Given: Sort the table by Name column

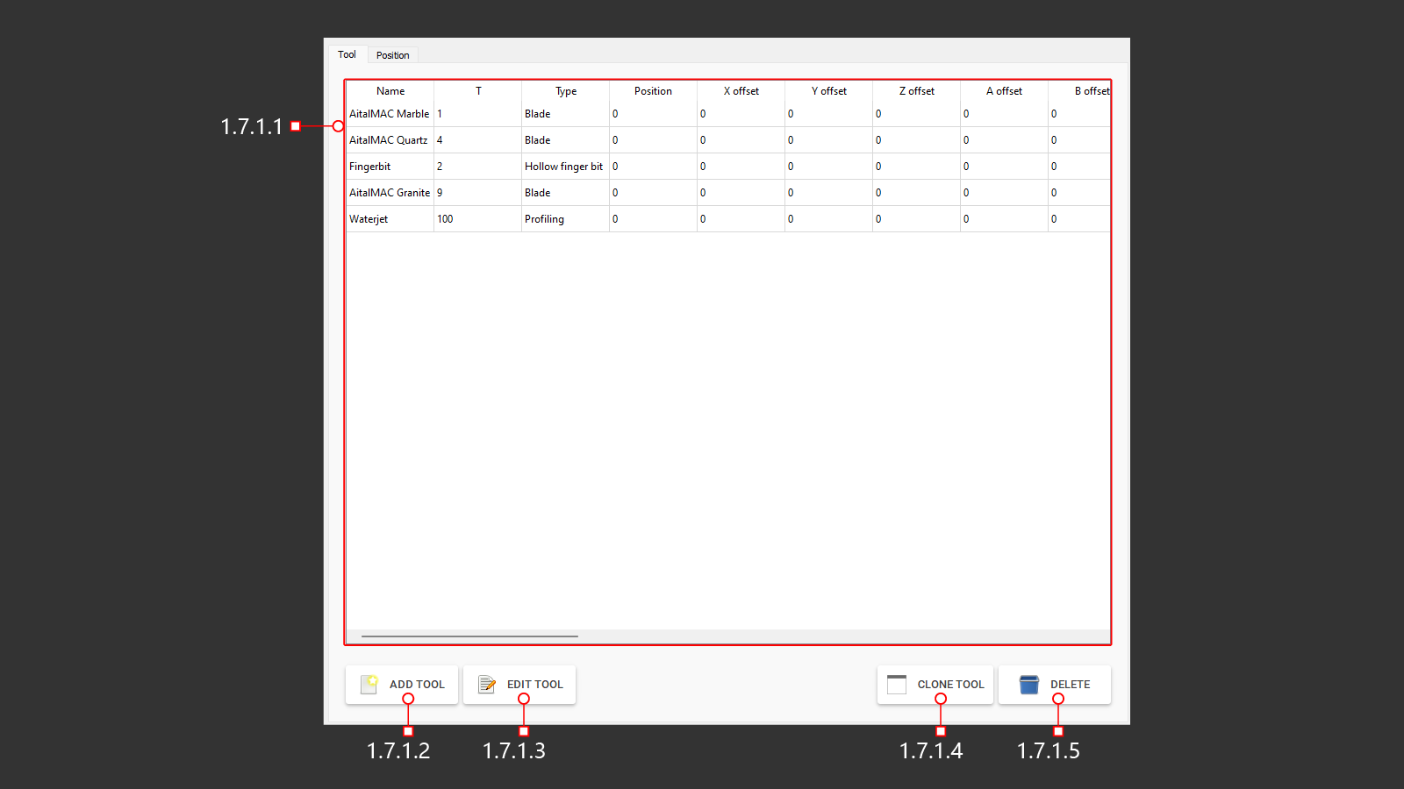Looking at the screenshot, I should click(x=390, y=90).
